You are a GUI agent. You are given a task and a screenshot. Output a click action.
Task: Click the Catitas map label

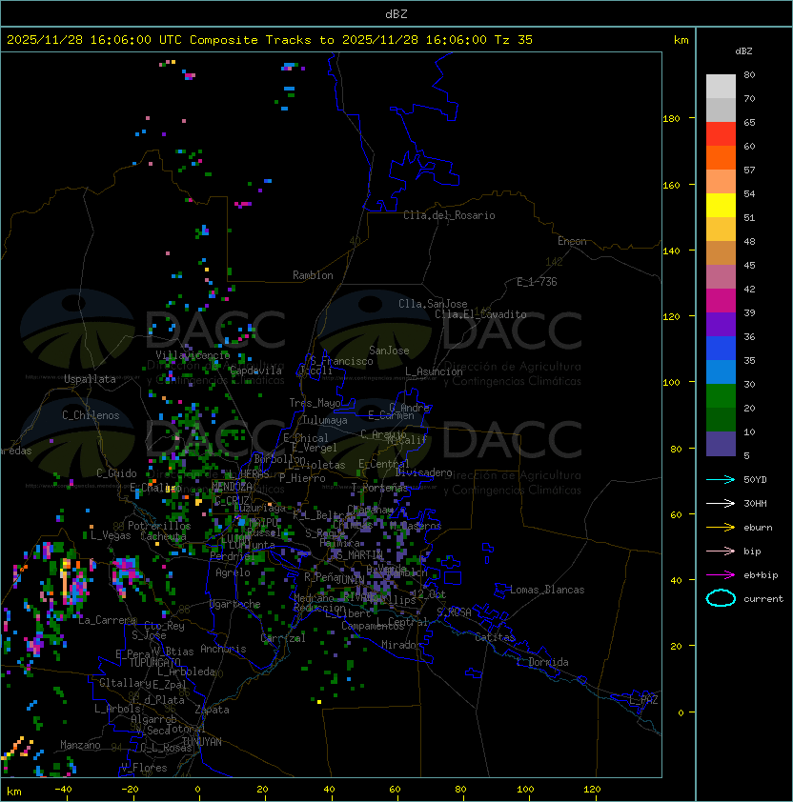click(x=495, y=637)
